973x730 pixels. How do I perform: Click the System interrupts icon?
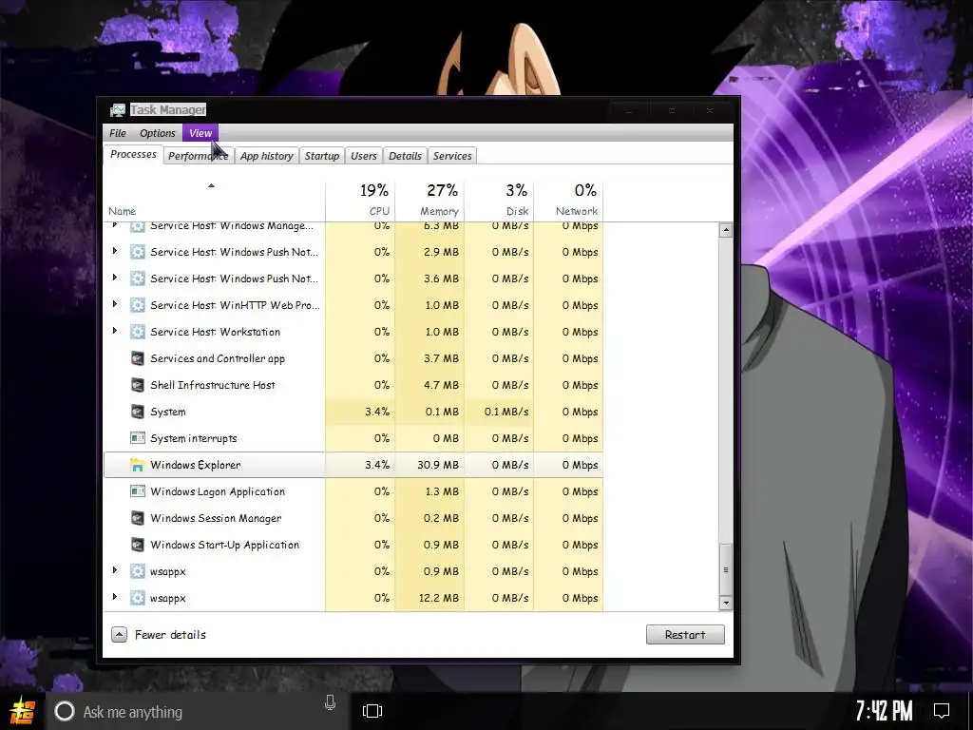coord(137,438)
